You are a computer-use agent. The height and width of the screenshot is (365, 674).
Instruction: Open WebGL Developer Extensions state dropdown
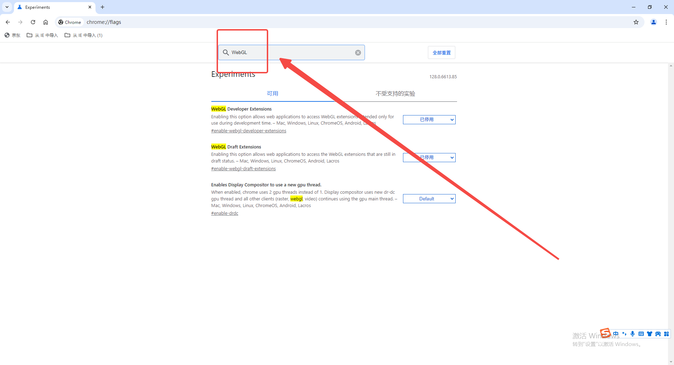tap(429, 120)
